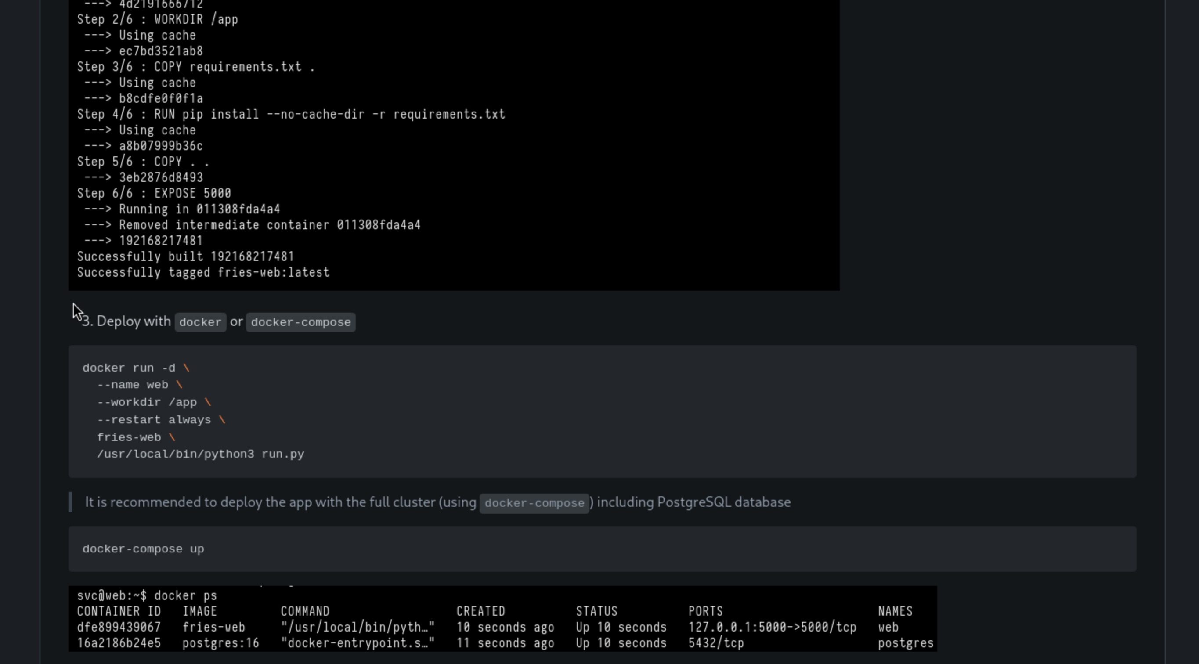Click the 'PostgreSQL database' text in the blockquote
The width and height of the screenshot is (1199, 664).
(x=723, y=502)
